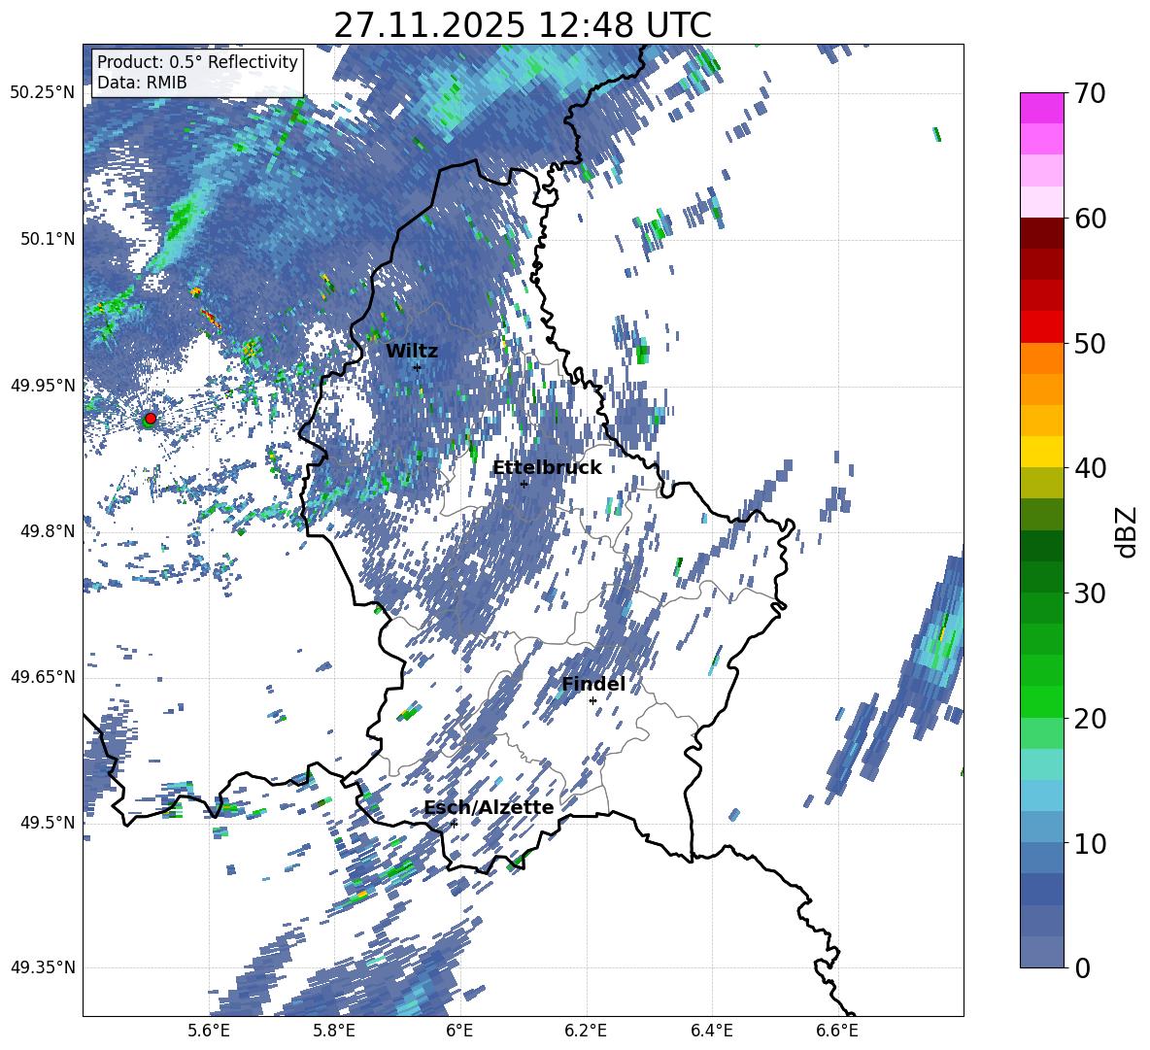Click the 30 colorbar tick label
The height and width of the screenshot is (1050, 1150).
point(1090,593)
